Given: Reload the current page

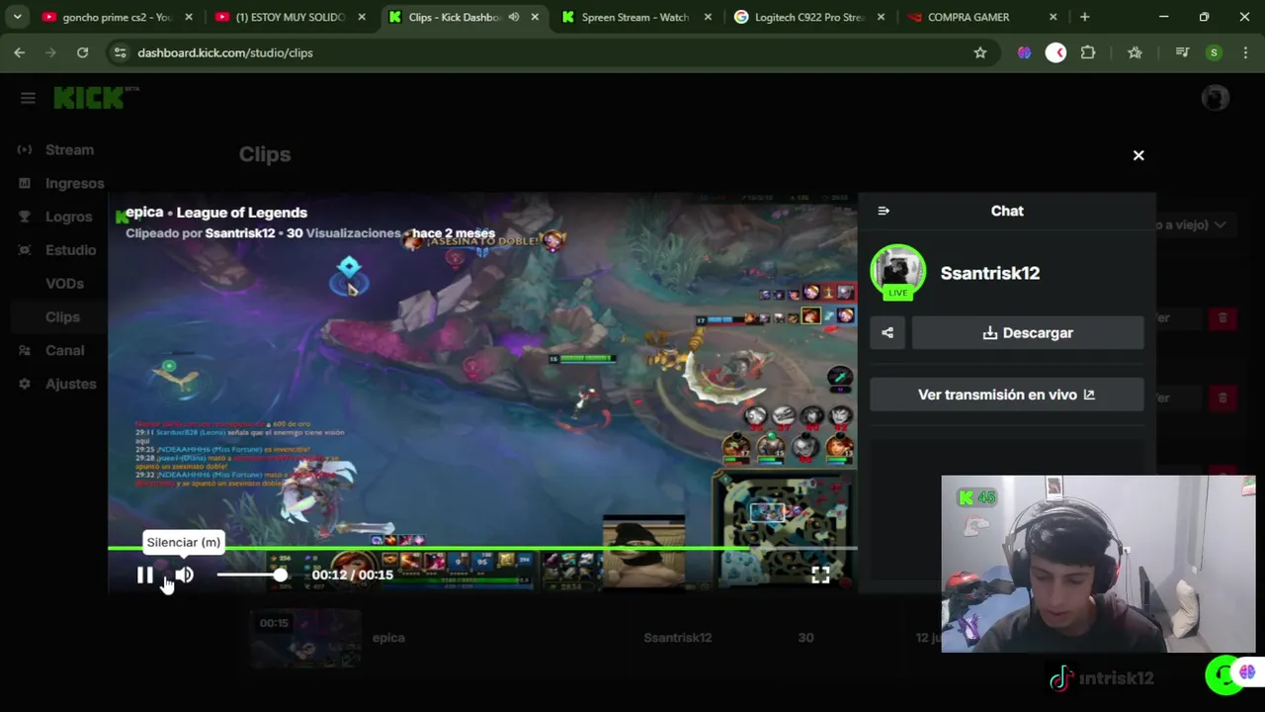Looking at the screenshot, I should coord(83,52).
